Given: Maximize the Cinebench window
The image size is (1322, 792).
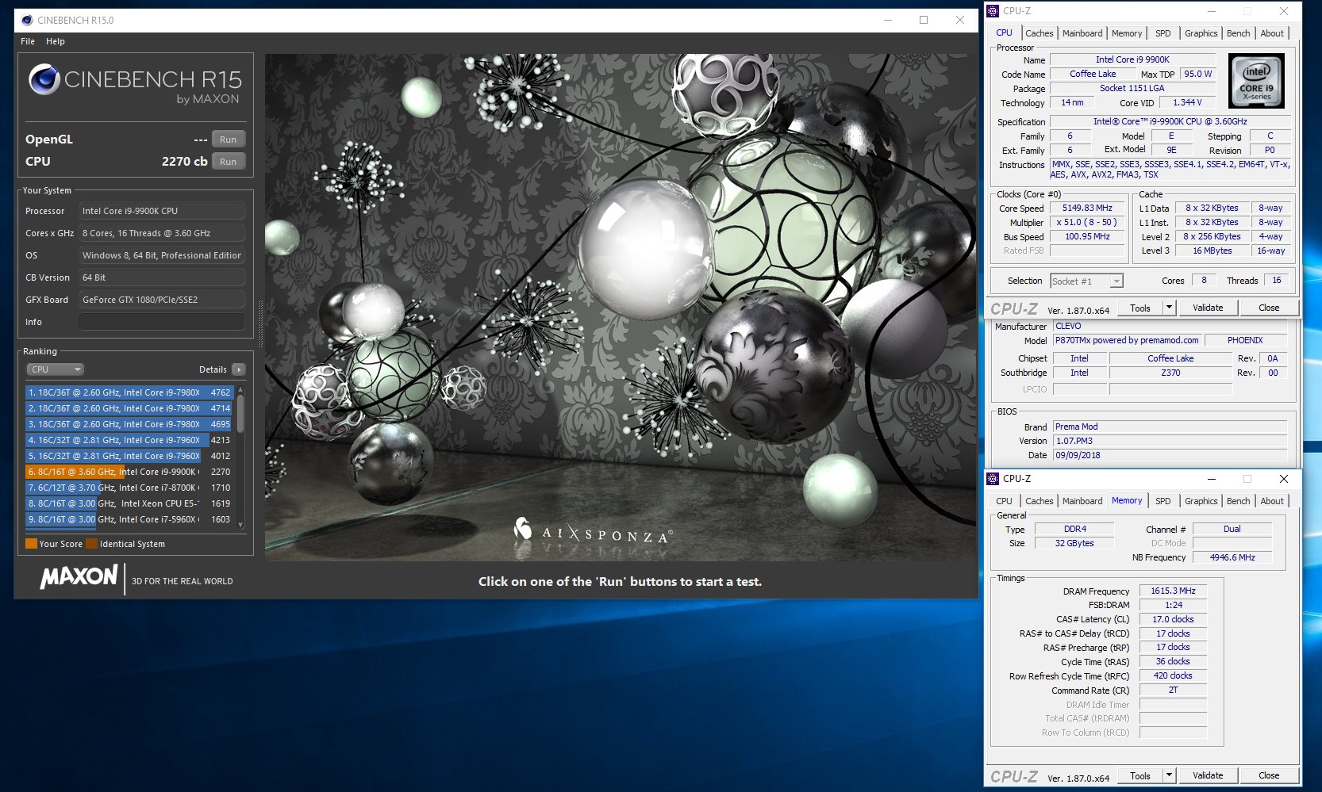Looking at the screenshot, I should (924, 20).
